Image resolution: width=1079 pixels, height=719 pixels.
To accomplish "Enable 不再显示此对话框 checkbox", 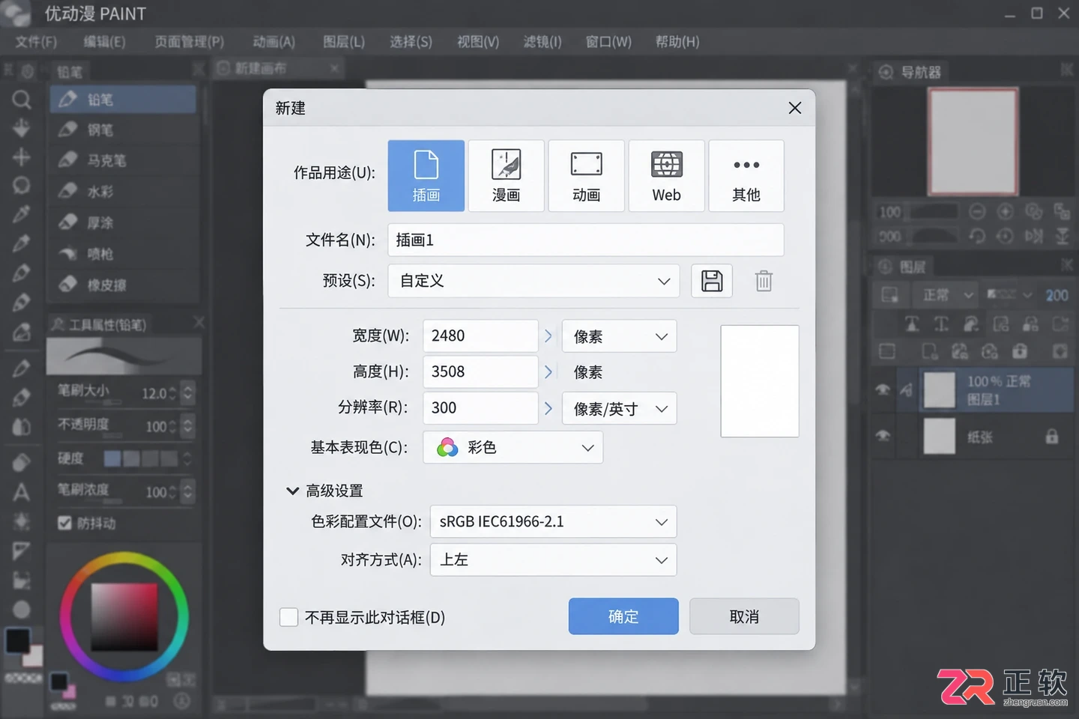I will (288, 617).
